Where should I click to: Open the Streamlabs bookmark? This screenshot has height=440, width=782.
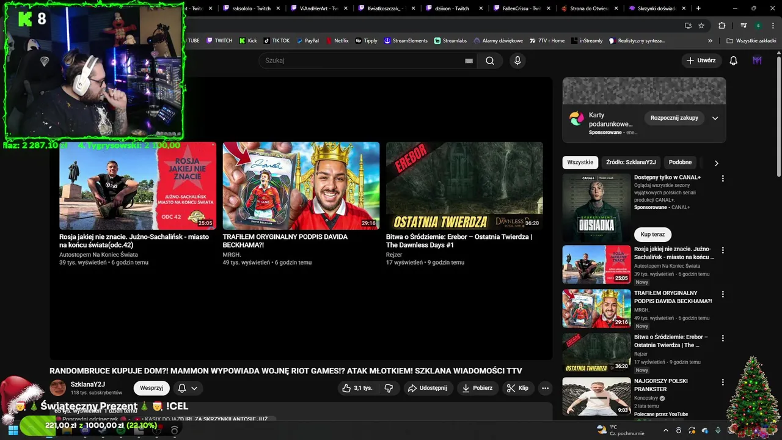click(x=451, y=40)
